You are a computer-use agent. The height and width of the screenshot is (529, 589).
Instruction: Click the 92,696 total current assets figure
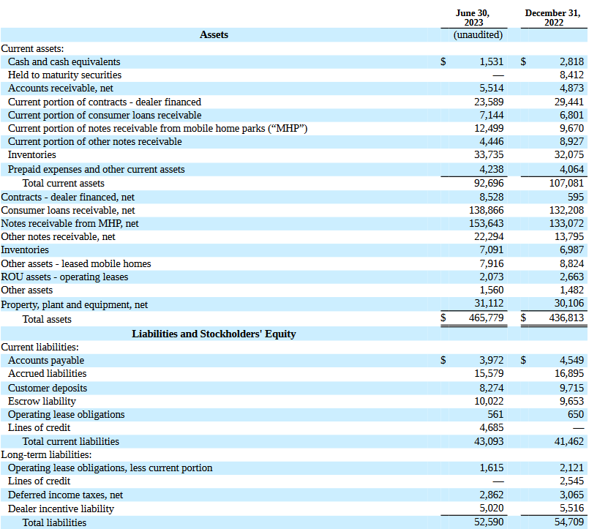(489, 183)
